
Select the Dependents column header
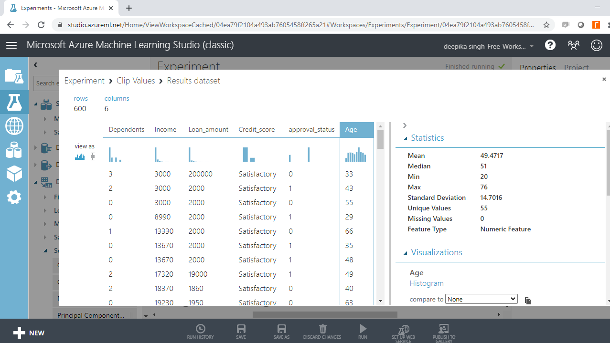(127, 129)
